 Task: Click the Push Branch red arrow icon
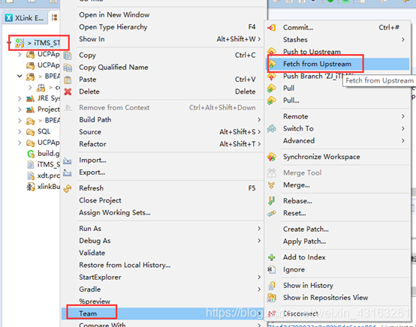(272, 76)
